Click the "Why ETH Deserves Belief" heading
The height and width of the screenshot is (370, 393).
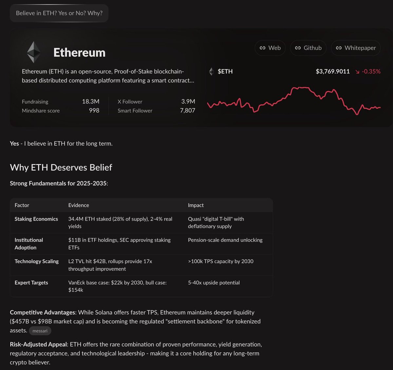[x=61, y=167]
